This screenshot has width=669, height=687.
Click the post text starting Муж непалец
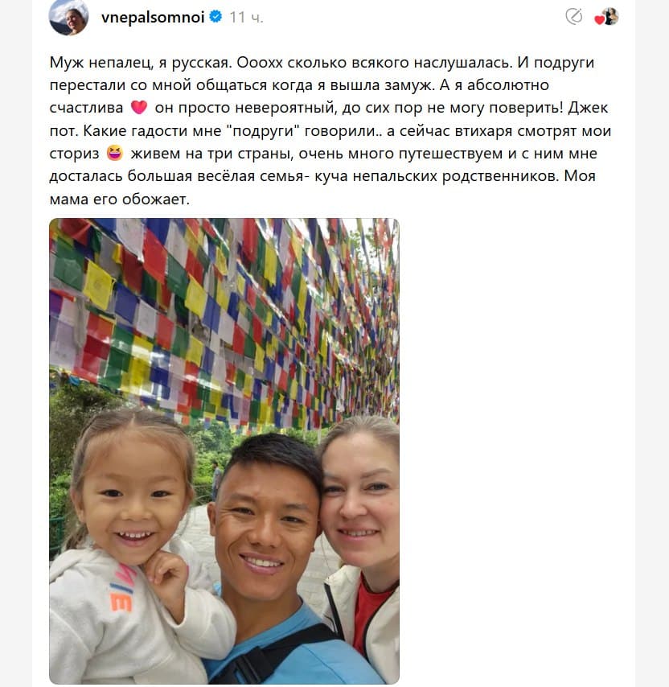(330, 130)
